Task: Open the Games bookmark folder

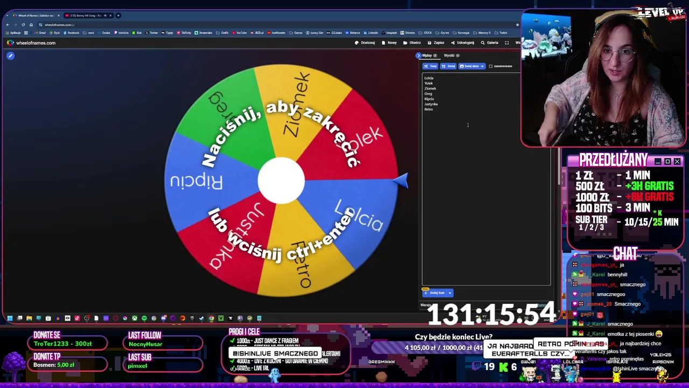Action: 296,33
